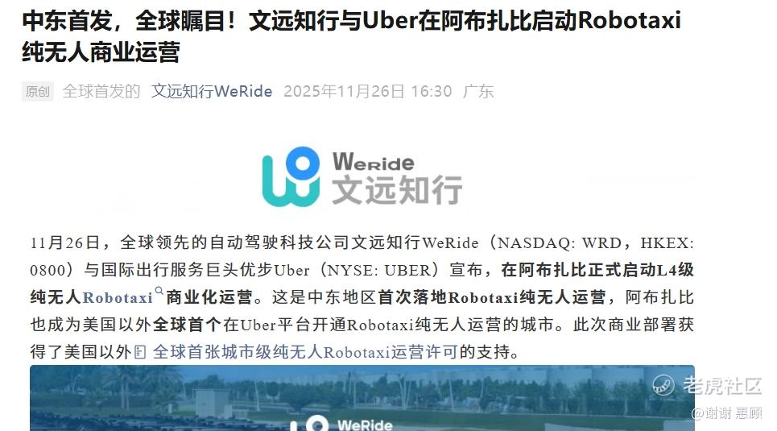Image resolution: width=777 pixels, height=431 pixels.
Task: Click bold text 全球首个 in paragraph
Action: coord(187,325)
